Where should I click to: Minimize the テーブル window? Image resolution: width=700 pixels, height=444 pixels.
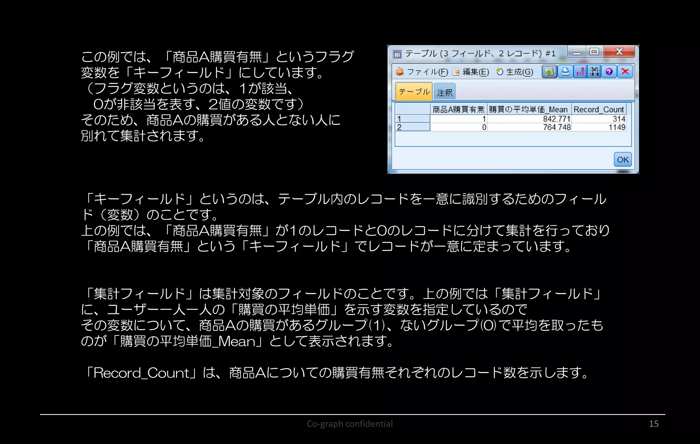coord(577,52)
